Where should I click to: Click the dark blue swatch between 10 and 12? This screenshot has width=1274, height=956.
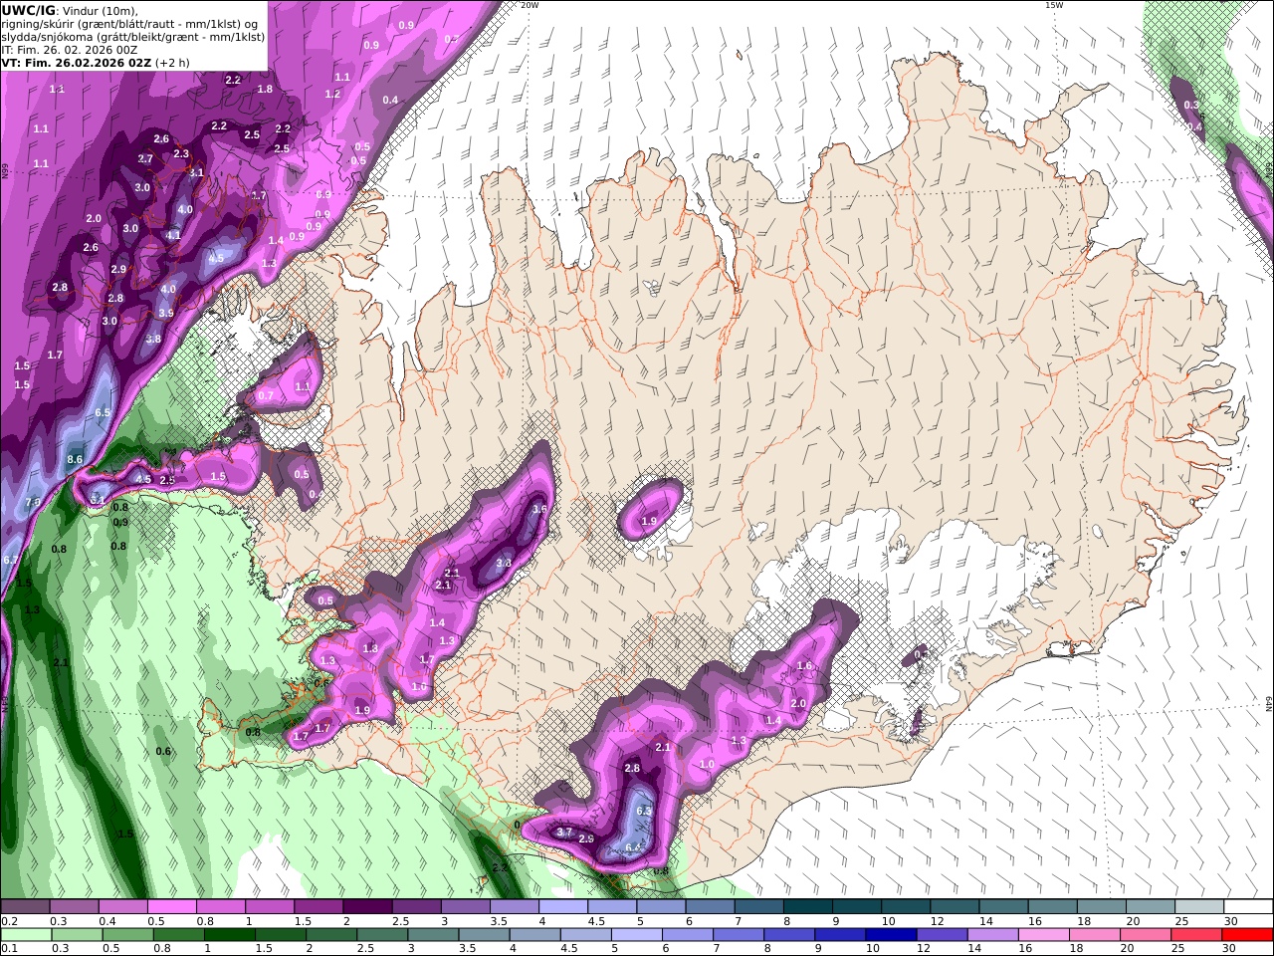coord(889,935)
